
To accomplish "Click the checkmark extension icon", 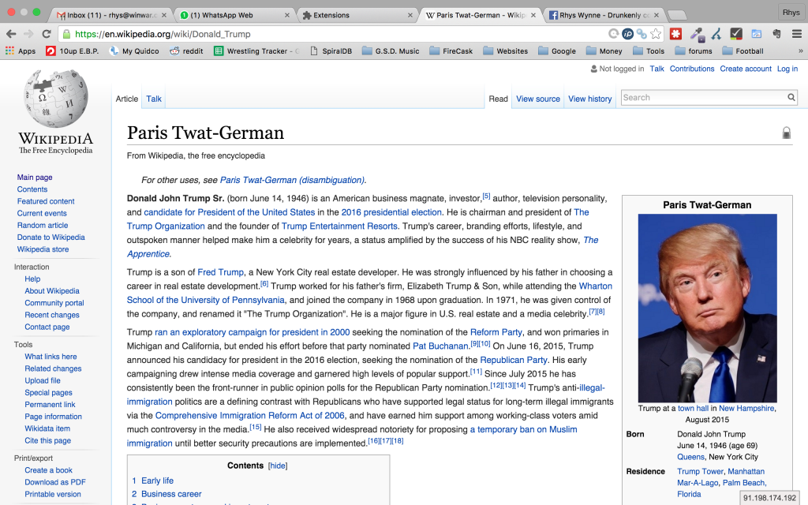I will 736,34.
